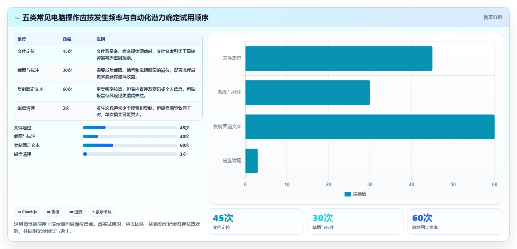Click the 60次 value after the progress bar

click(x=184, y=145)
